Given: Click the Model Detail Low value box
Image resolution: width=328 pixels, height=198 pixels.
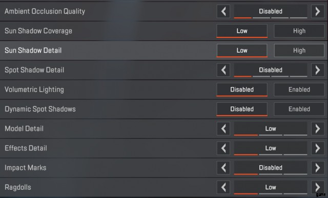Looking at the screenshot, I should coord(271,128).
